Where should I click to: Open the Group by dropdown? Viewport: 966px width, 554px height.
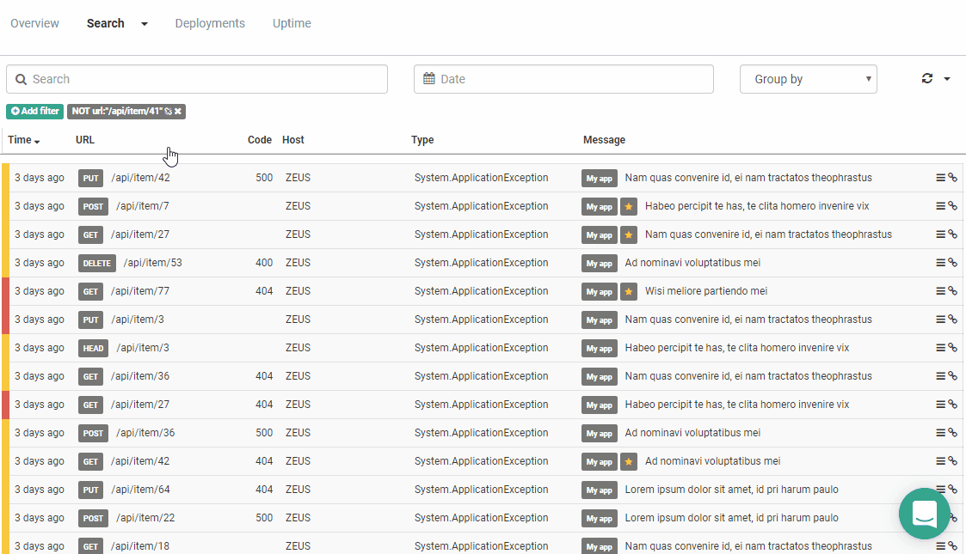click(807, 78)
